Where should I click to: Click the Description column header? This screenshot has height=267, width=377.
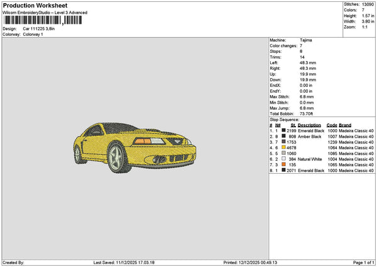click(x=310, y=125)
